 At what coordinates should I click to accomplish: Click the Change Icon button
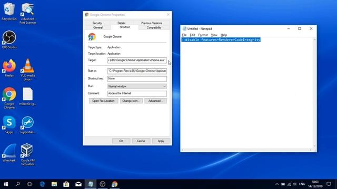pyautogui.click(x=131, y=101)
